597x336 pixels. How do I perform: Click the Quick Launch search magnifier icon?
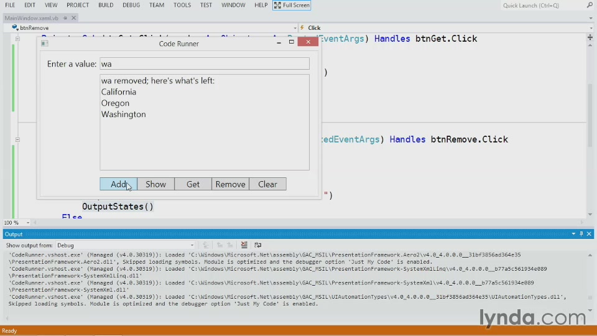point(590,5)
